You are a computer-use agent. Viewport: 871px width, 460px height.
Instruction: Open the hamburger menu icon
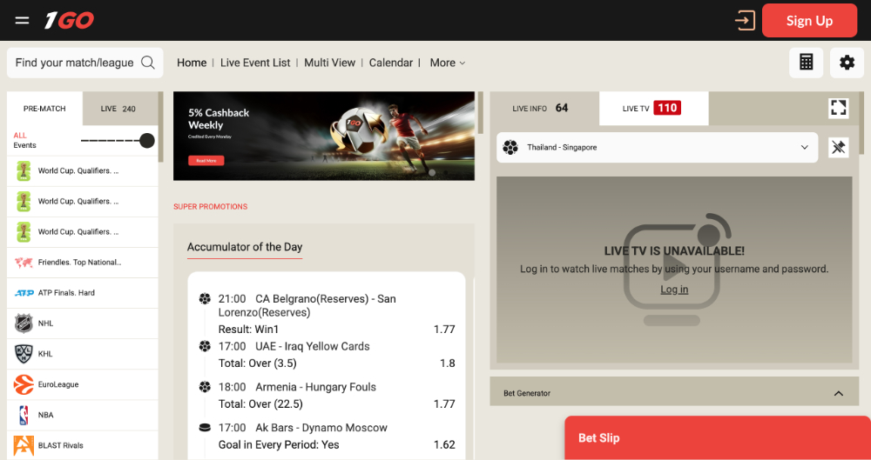click(23, 20)
